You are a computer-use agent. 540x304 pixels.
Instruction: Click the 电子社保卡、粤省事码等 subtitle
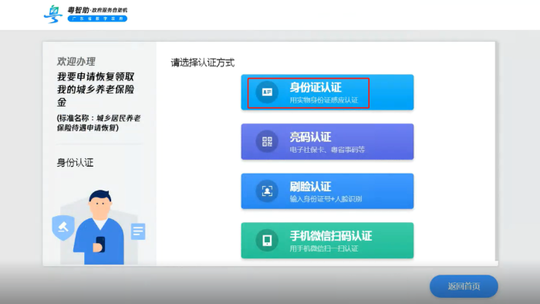tap(327, 150)
